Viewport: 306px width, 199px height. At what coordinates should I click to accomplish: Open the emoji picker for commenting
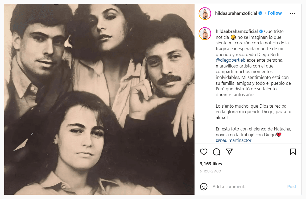pos(204,187)
